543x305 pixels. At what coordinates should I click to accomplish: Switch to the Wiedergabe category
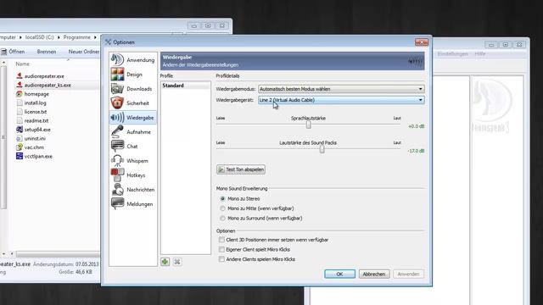click(x=133, y=118)
